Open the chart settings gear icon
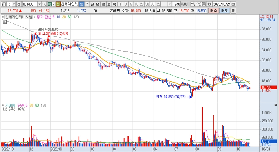Viewport: 279px width, 152px height. 209,4
